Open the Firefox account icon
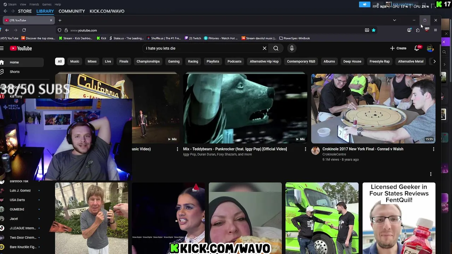The height and width of the screenshot is (254, 452). coord(409,30)
